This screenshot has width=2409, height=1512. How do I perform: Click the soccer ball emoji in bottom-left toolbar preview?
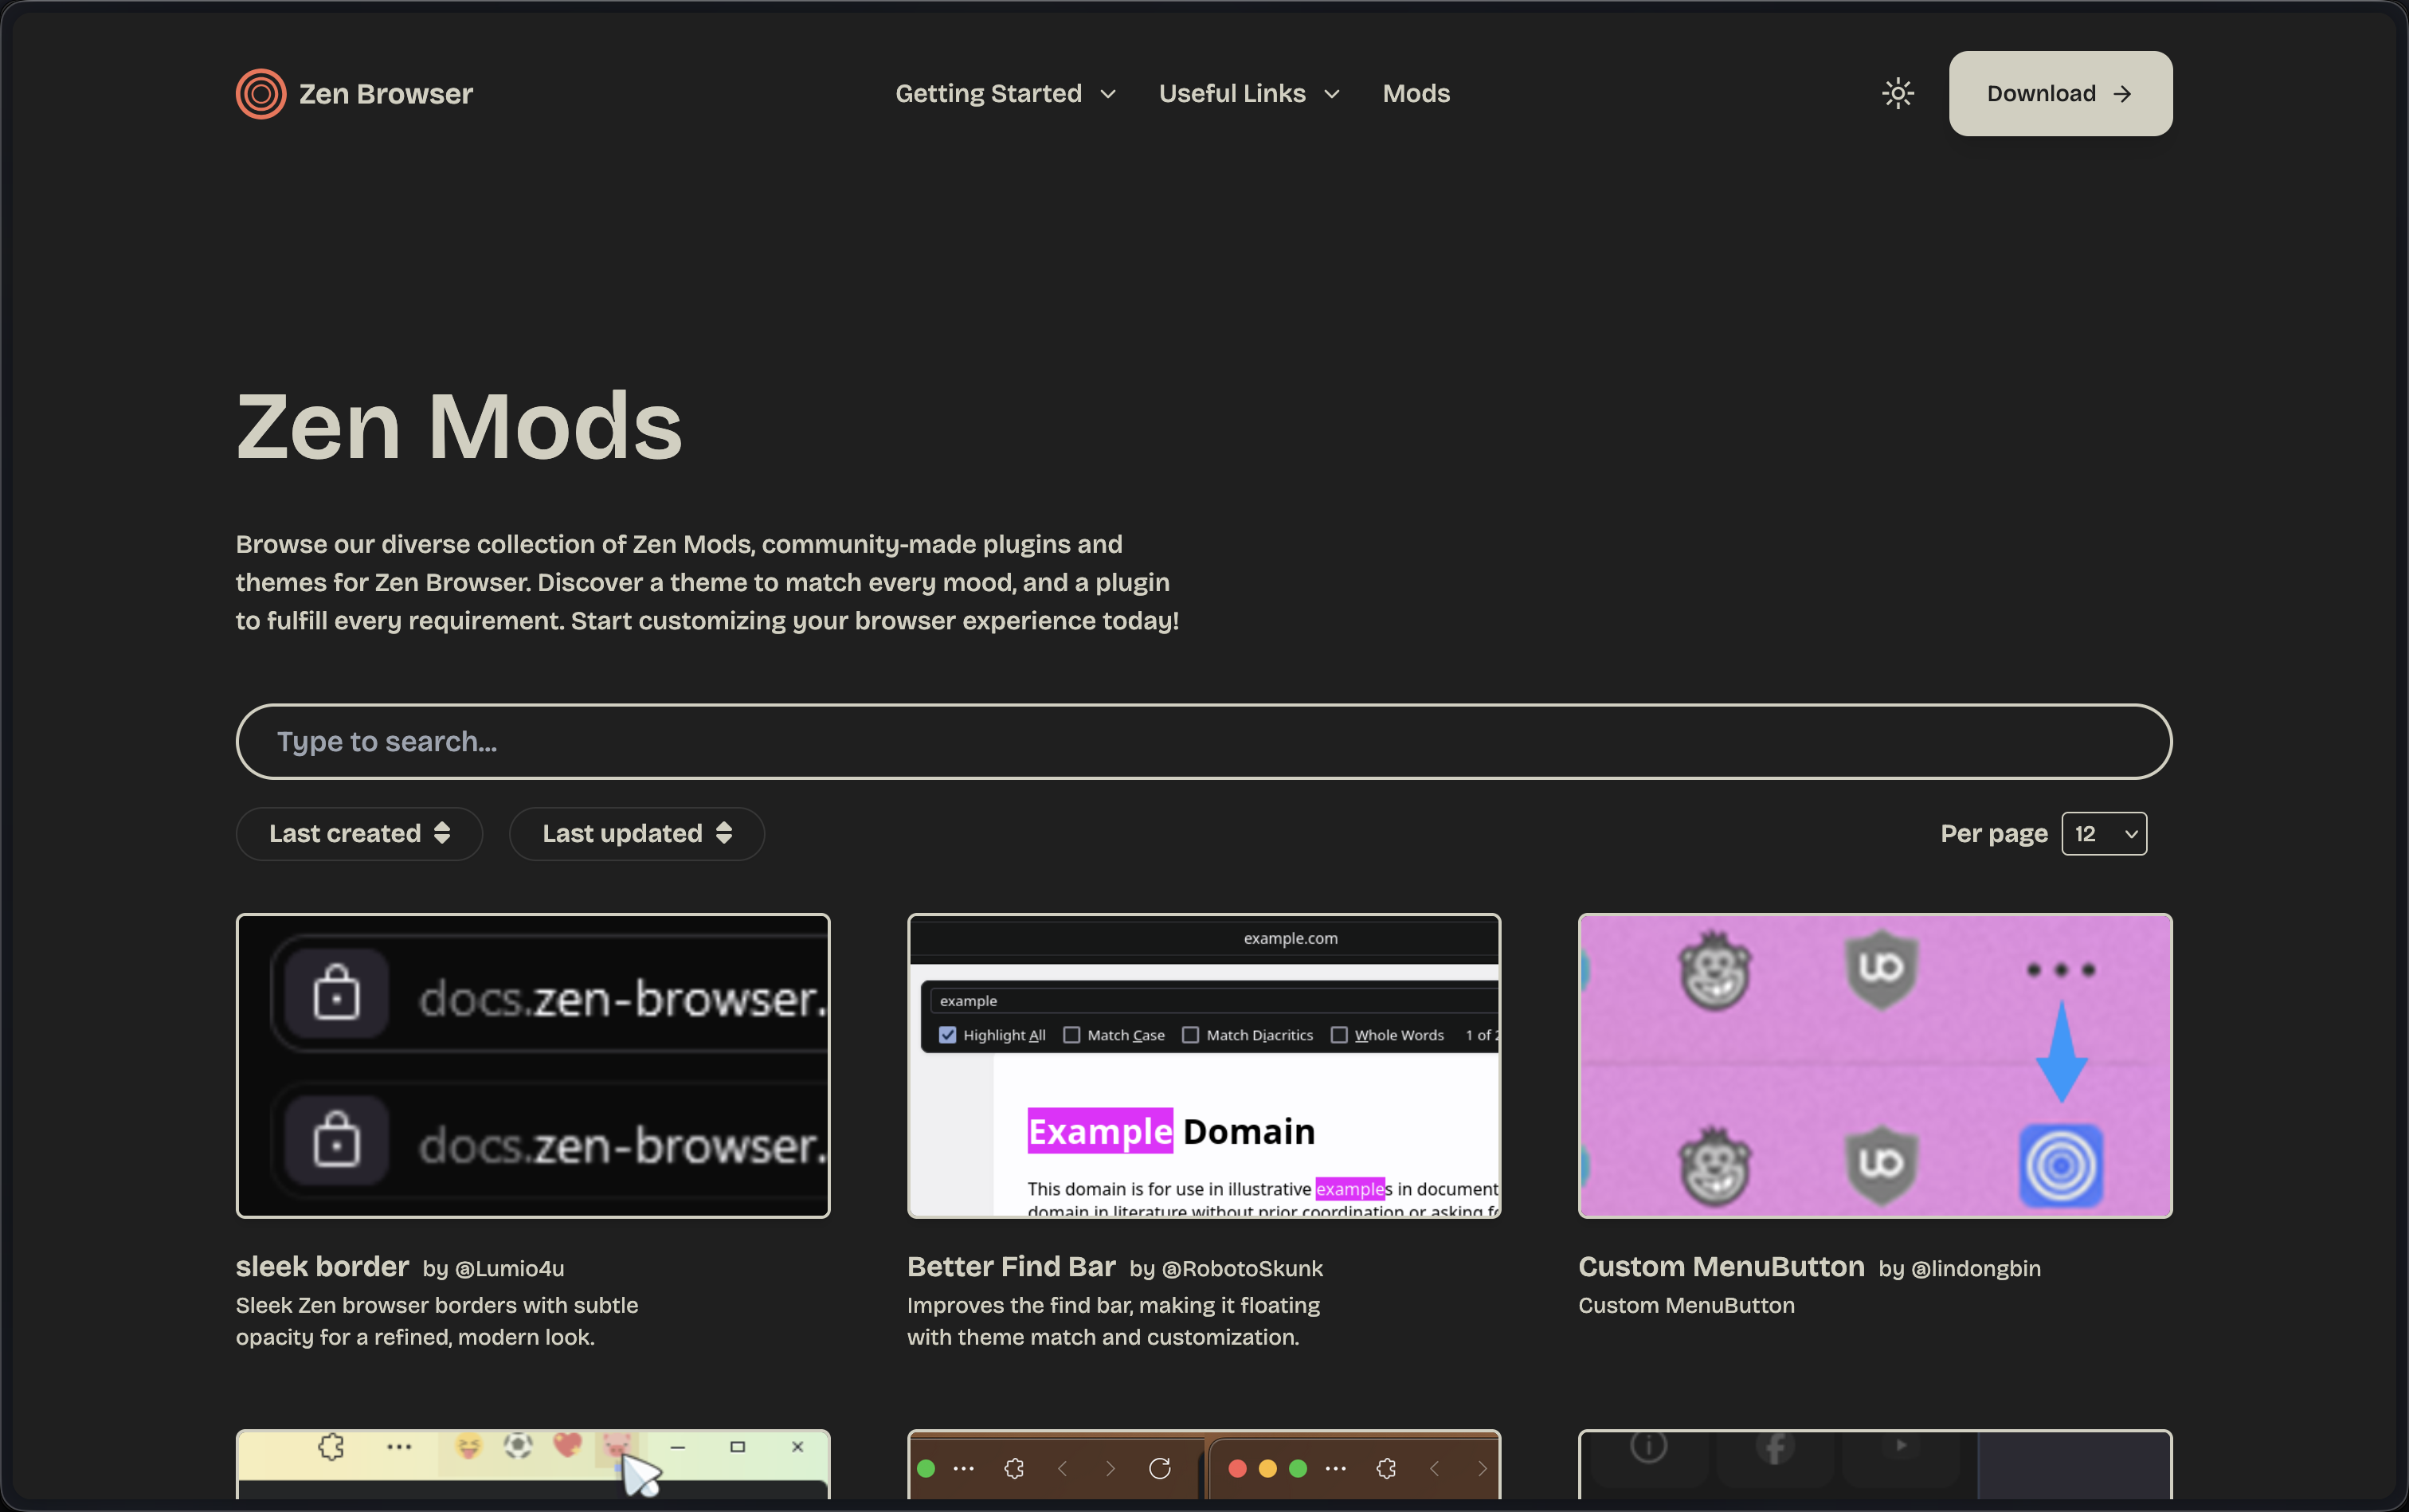pos(517,1445)
